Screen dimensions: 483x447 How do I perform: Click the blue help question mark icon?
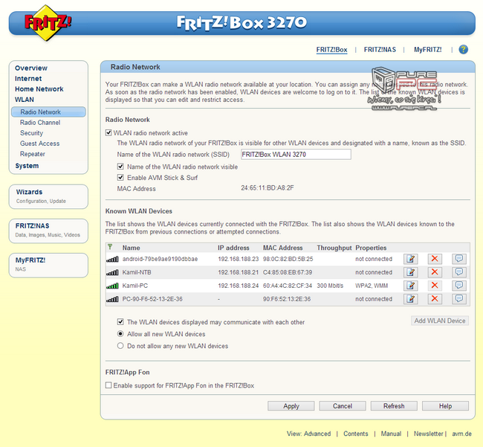(x=463, y=50)
